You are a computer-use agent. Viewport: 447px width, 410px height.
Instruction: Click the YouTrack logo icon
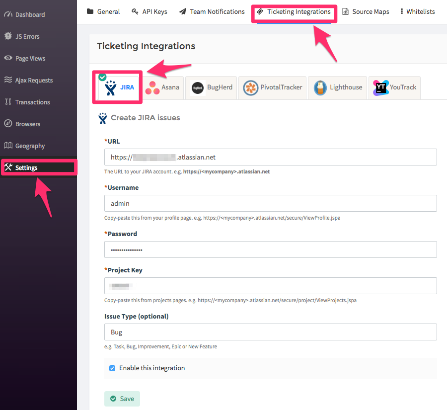[x=381, y=87]
